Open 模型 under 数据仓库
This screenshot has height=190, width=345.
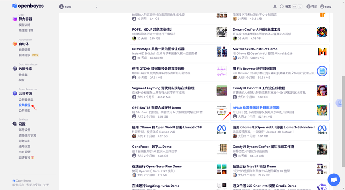(22, 80)
